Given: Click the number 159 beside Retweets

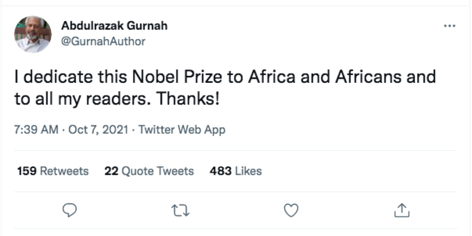Looking at the screenshot, I should pos(27,171).
